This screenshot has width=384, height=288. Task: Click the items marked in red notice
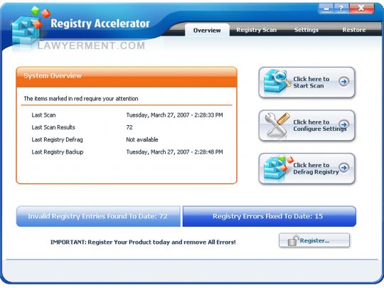coord(81,99)
